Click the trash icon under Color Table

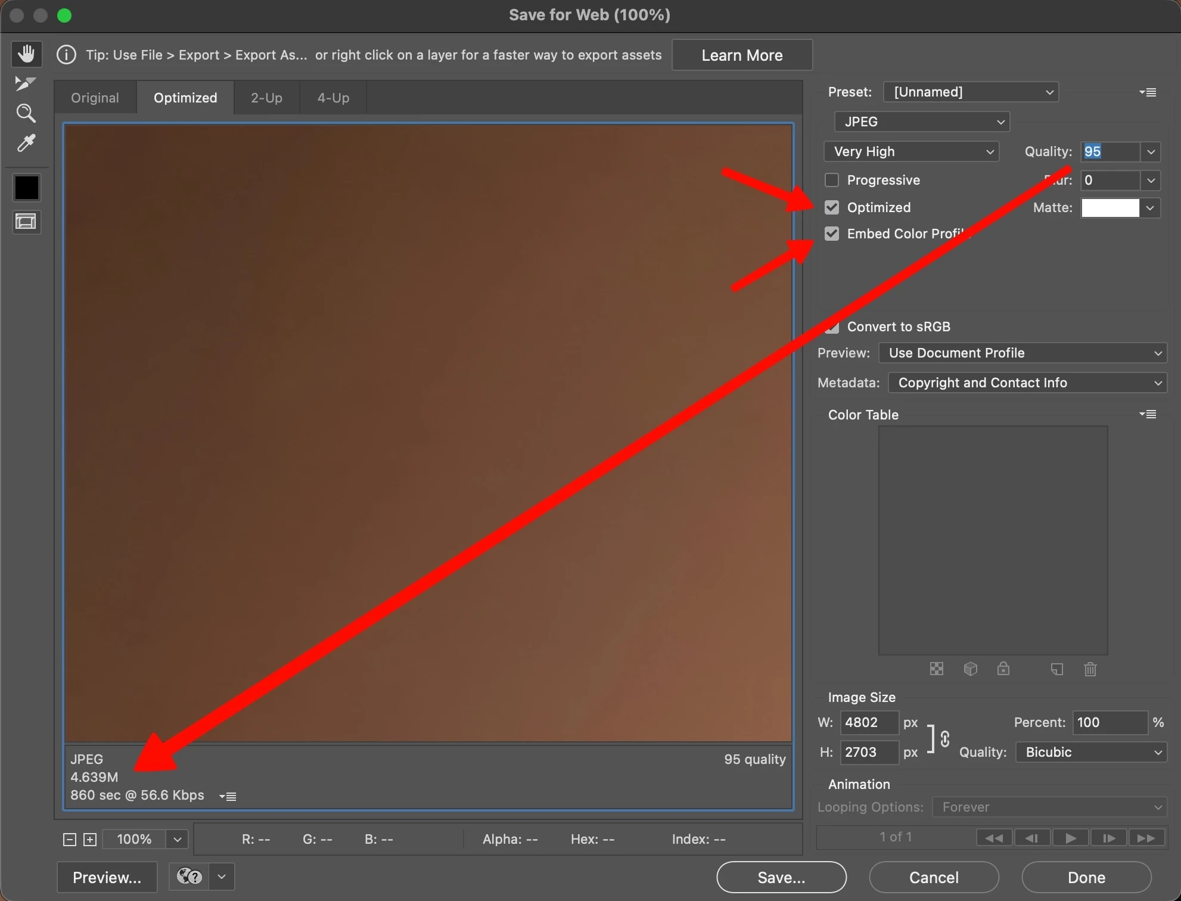click(1090, 669)
